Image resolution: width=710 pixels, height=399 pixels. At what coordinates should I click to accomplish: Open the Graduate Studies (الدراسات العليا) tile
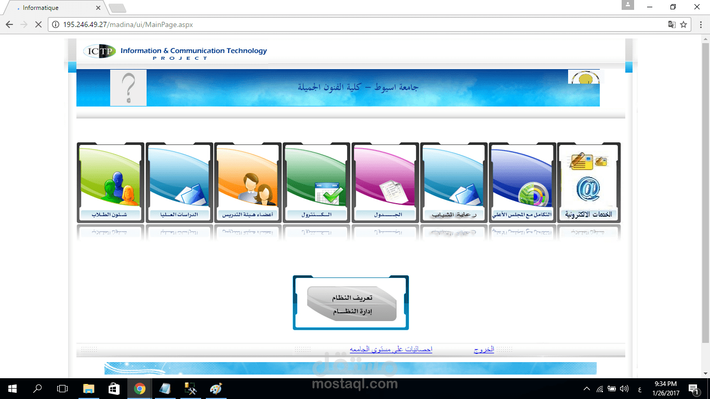(179, 183)
